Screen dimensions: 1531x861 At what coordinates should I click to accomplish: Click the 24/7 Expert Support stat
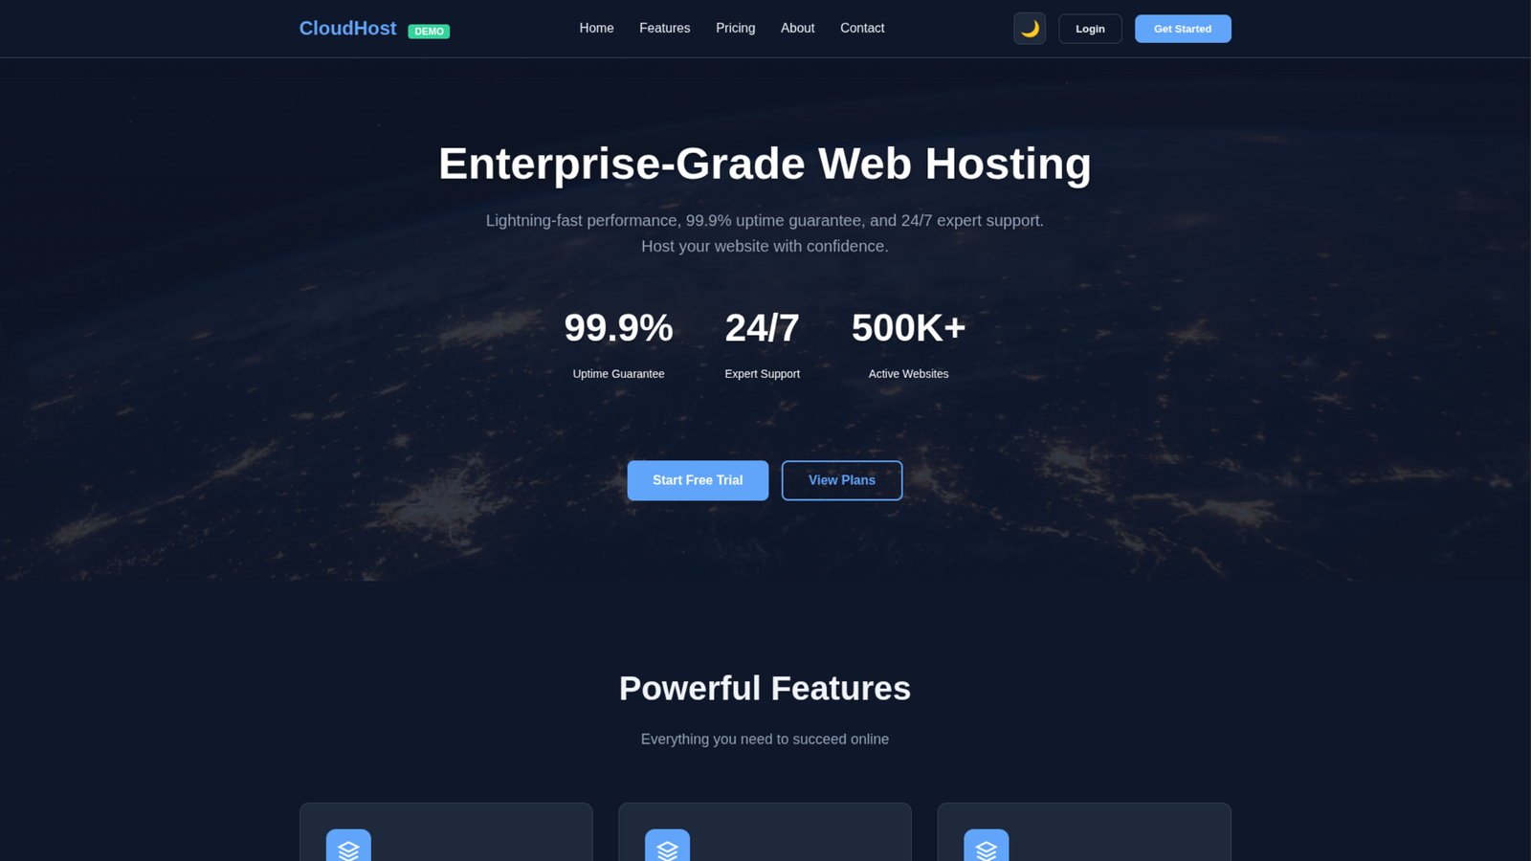(x=762, y=342)
